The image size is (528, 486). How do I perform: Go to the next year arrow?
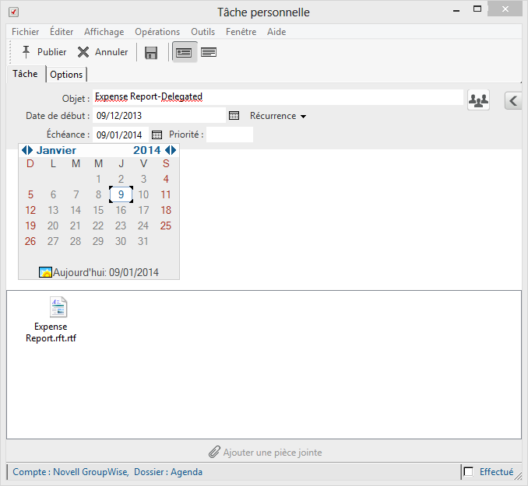click(174, 150)
